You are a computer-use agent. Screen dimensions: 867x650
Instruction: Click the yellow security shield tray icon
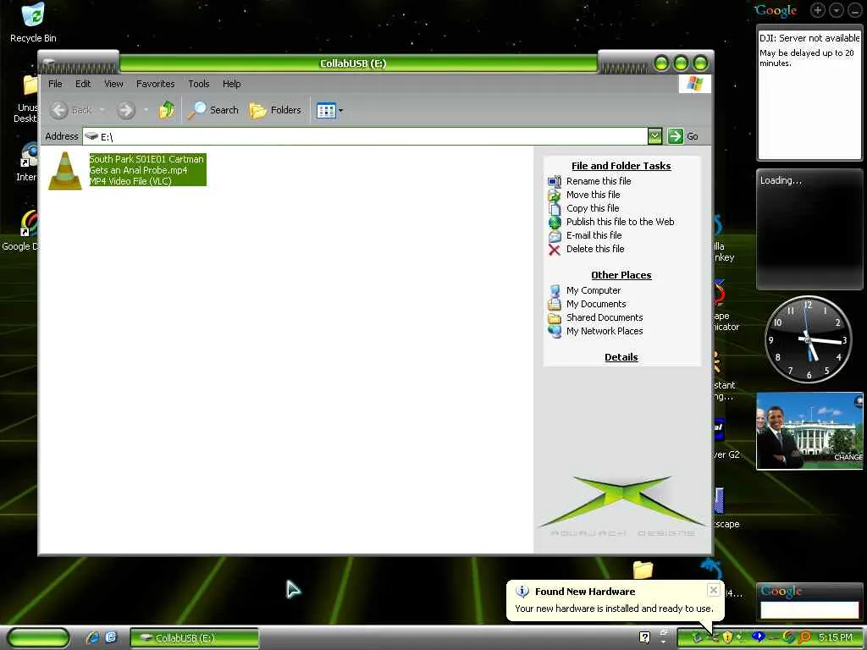click(727, 637)
